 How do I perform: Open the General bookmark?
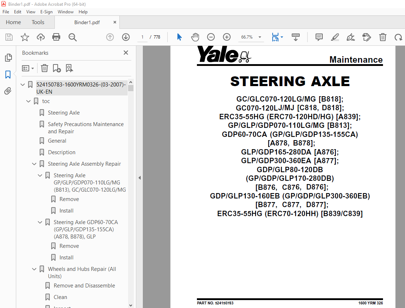click(57, 141)
